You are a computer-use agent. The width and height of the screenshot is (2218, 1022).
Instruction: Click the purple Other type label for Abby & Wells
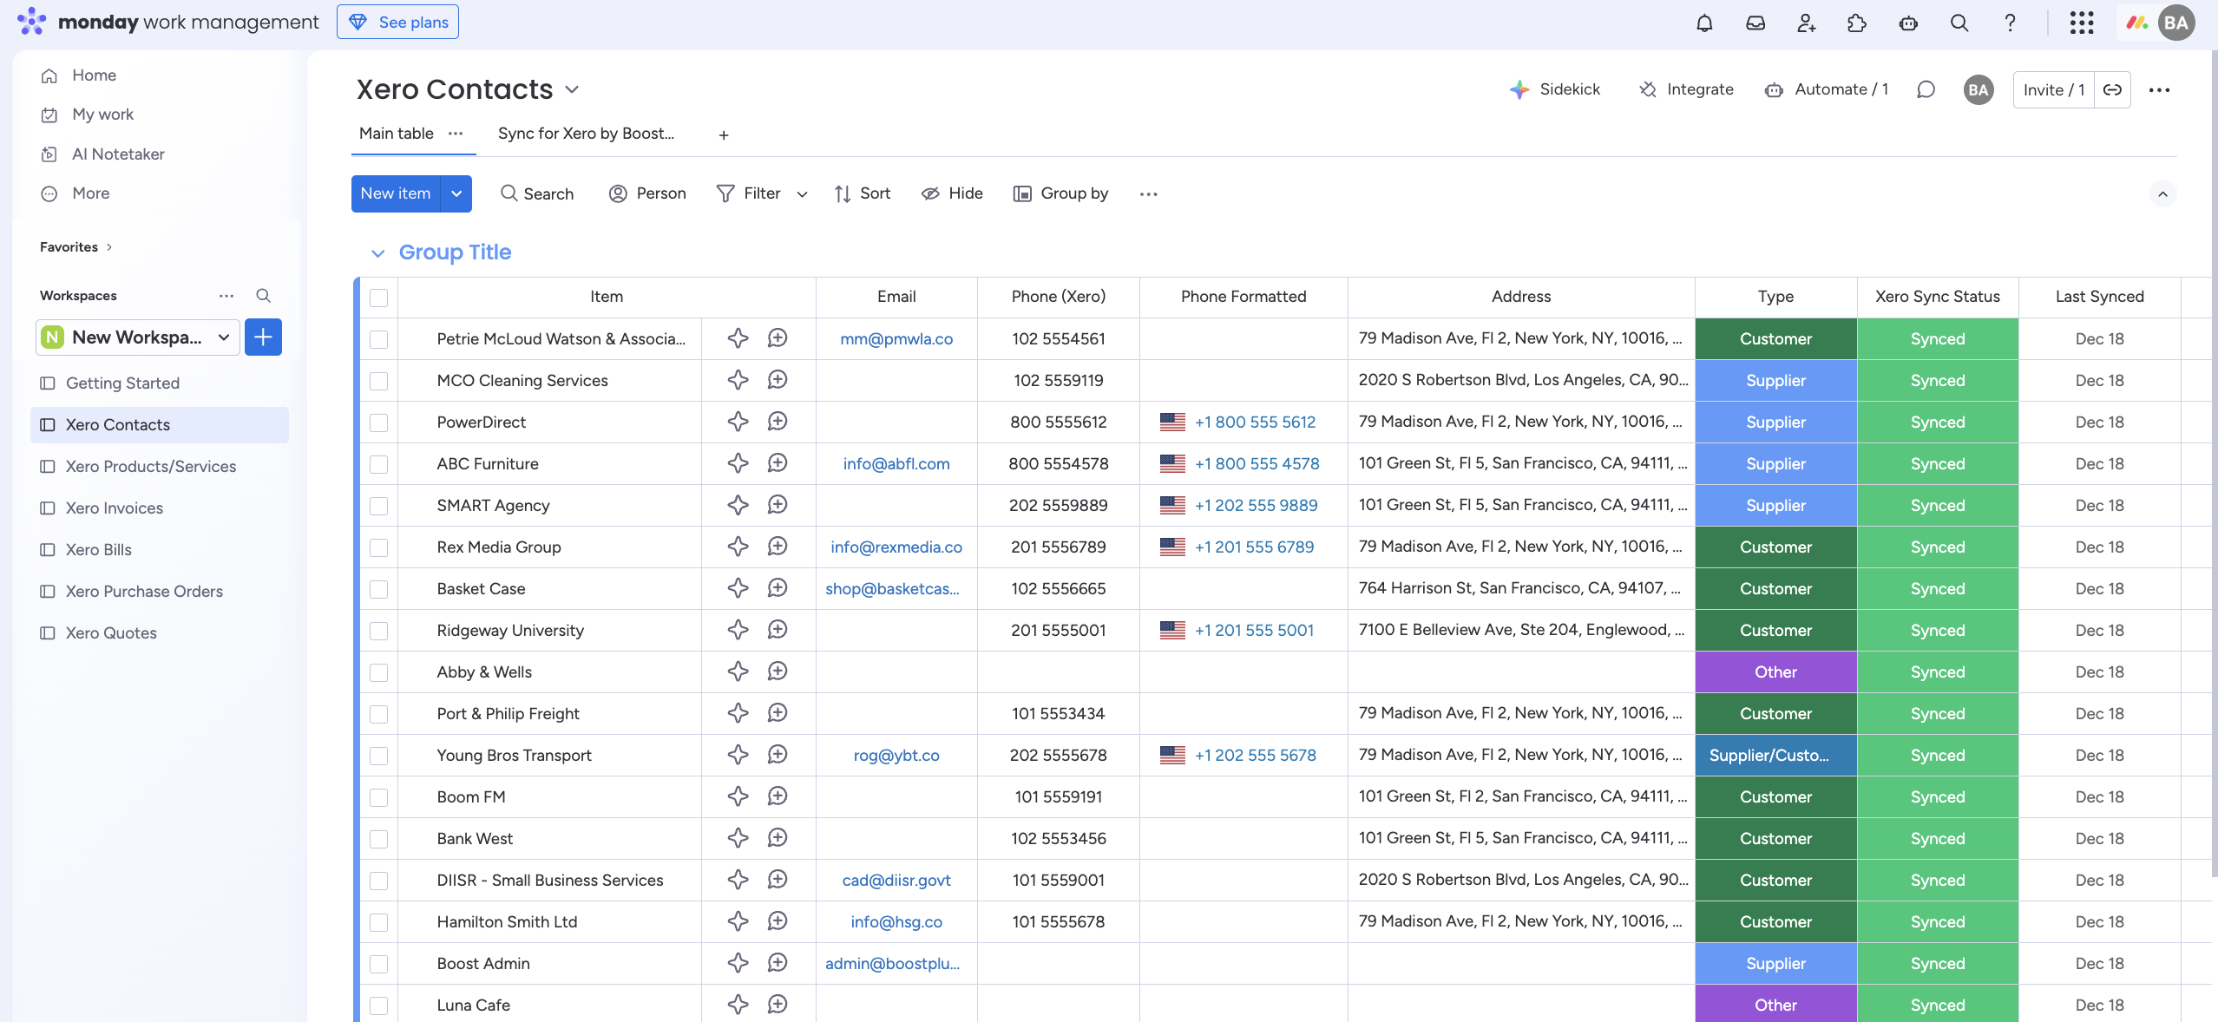tap(1775, 672)
